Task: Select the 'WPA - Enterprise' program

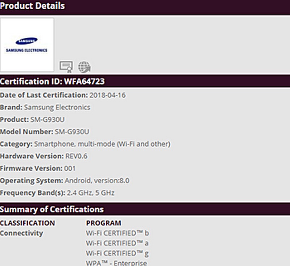Action: 116,263
